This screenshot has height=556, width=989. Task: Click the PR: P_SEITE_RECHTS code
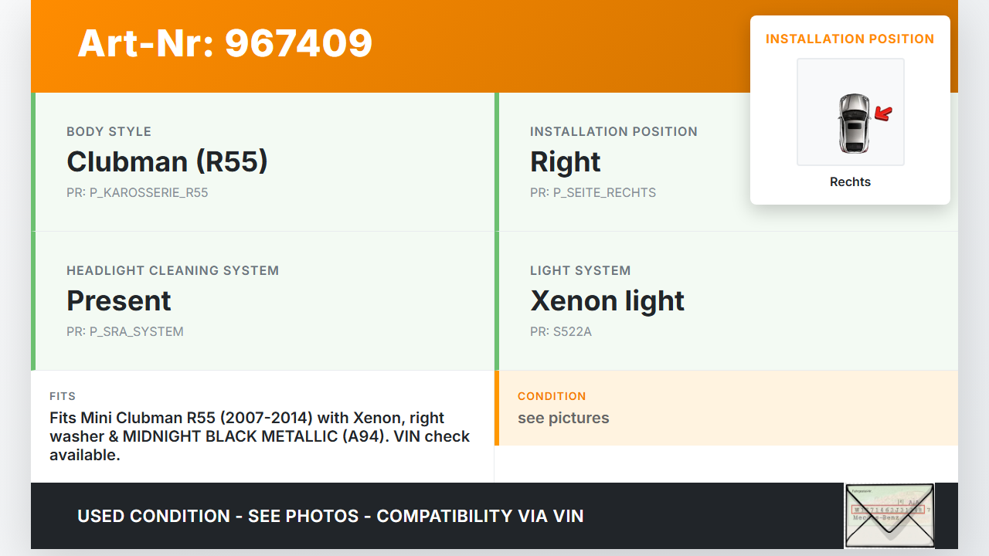[593, 192]
